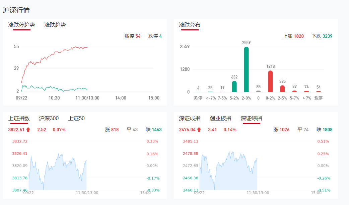Viewport: 349px width, 205px height.
Task: Open the 沪深300 index tab
Action: pyautogui.click(x=49, y=119)
